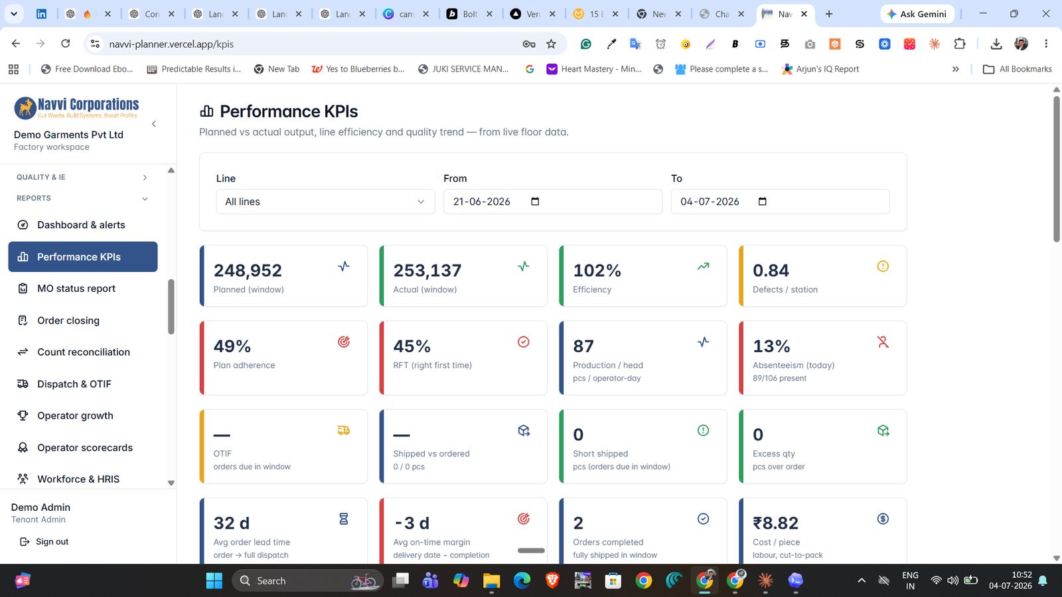Open Operator scorecards
Screen dimensions: 1062x597
click(x=82, y=448)
